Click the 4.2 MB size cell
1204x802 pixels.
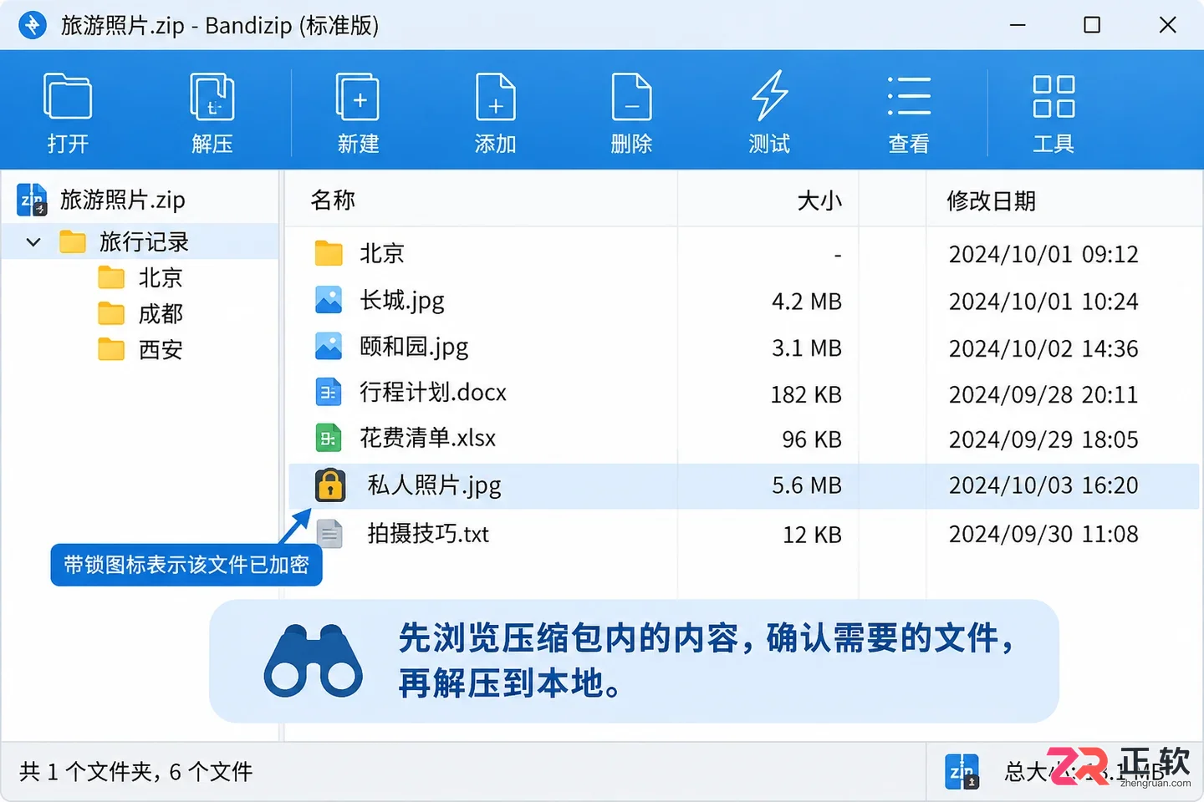[x=806, y=302]
